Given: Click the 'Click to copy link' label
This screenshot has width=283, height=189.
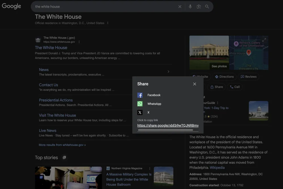Looking at the screenshot, I should 148,120.
